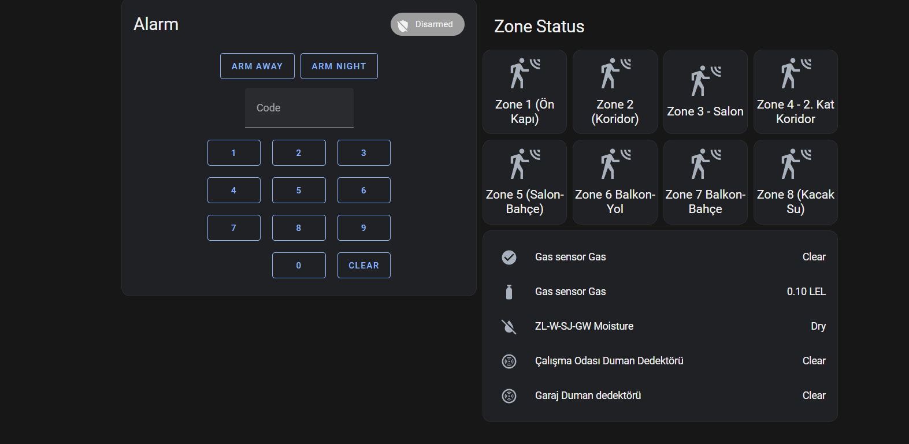Click the Clear state of Garaj Duman dedektörü

(x=814, y=396)
